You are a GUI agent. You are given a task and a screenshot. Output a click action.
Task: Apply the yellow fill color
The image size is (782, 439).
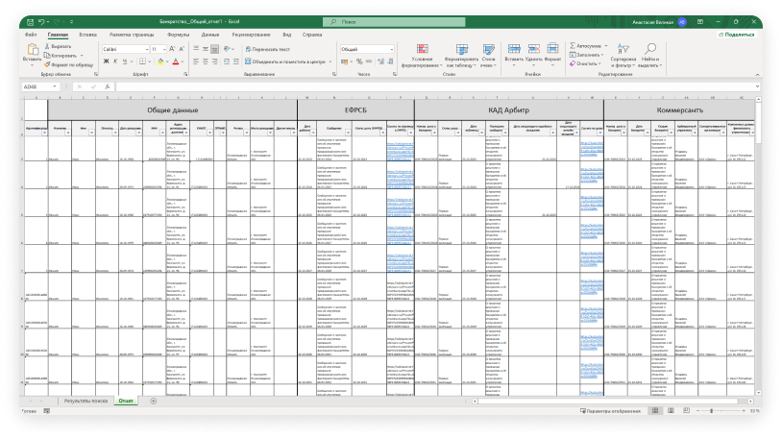(160, 61)
